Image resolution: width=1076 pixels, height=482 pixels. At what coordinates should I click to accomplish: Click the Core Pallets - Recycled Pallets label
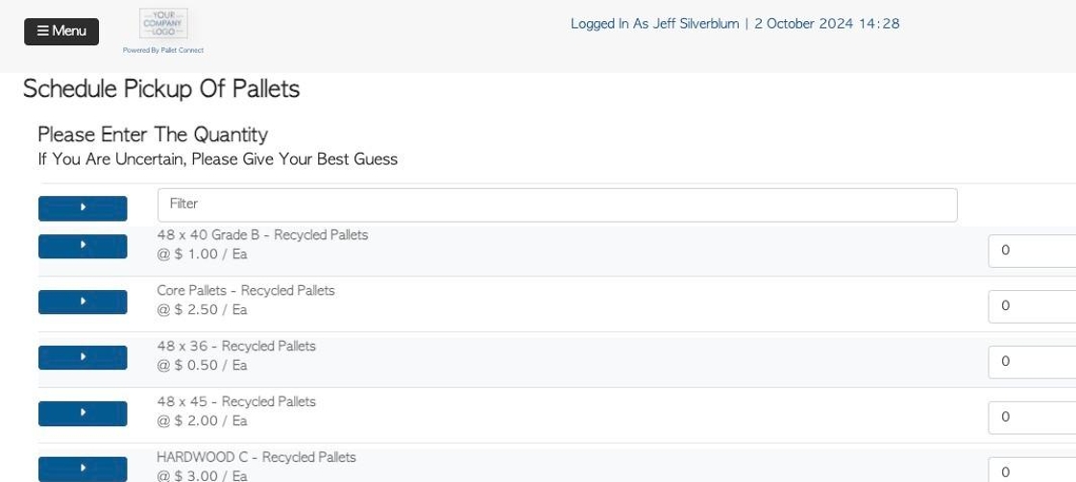pyautogui.click(x=246, y=291)
